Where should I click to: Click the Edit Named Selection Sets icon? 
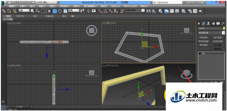tap(122, 11)
